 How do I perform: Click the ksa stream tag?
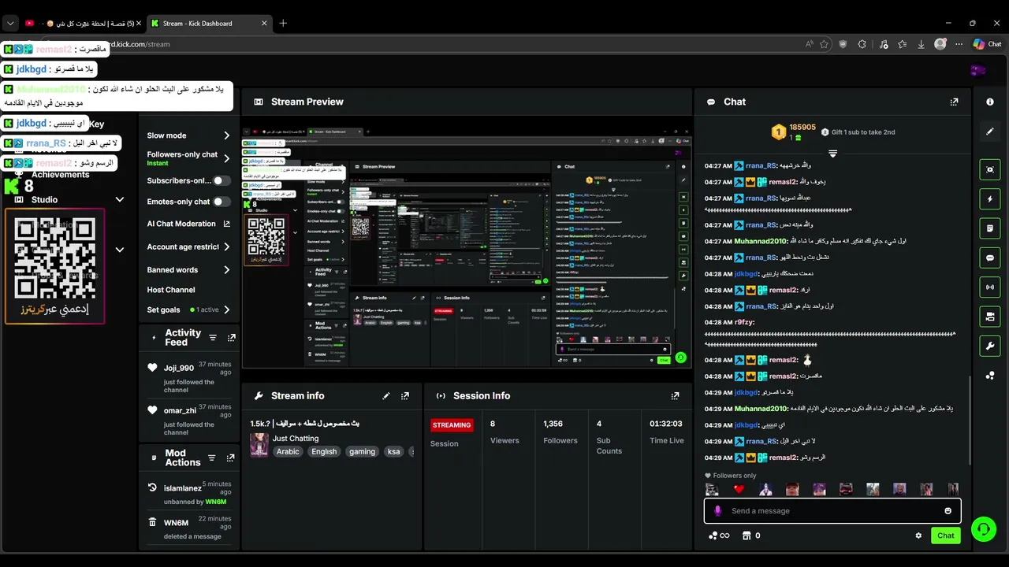393,452
